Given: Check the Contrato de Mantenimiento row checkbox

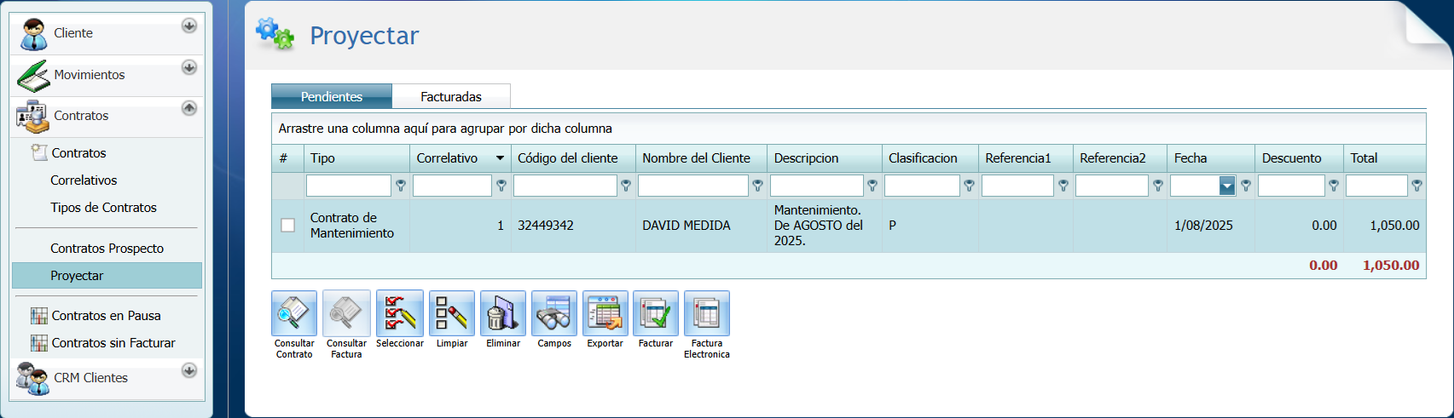Looking at the screenshot, I should click(288, 226).
